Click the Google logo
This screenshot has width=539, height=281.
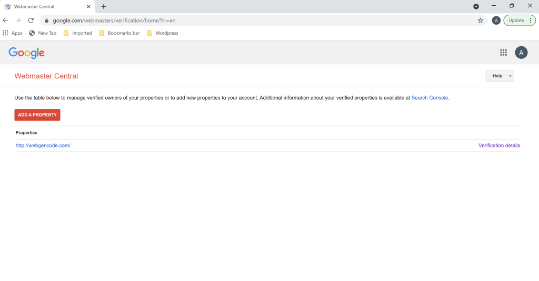tap(26, 53)
